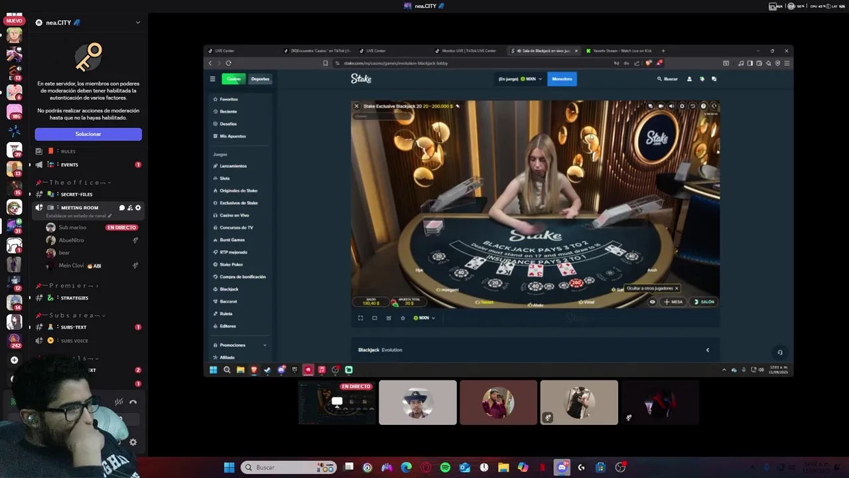Viewport: 849px width, 478px height.
Task: Click the MESA plus button
Action: pyautogui.click(x=673, y=302)
